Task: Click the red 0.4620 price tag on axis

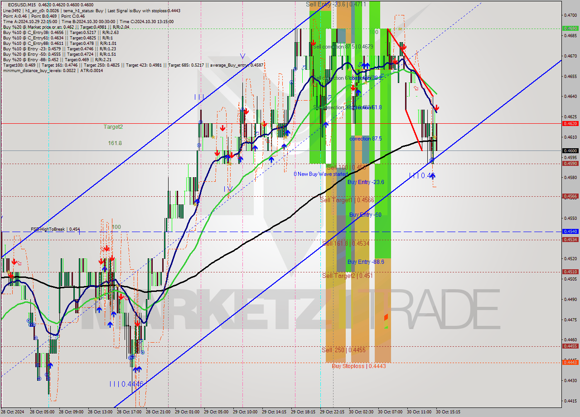Action: click(x=570, y=123)
